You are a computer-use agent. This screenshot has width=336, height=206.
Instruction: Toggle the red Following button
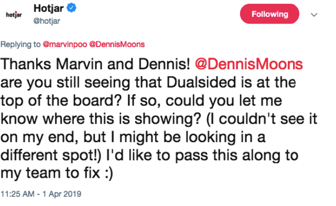tap(269, 14)
